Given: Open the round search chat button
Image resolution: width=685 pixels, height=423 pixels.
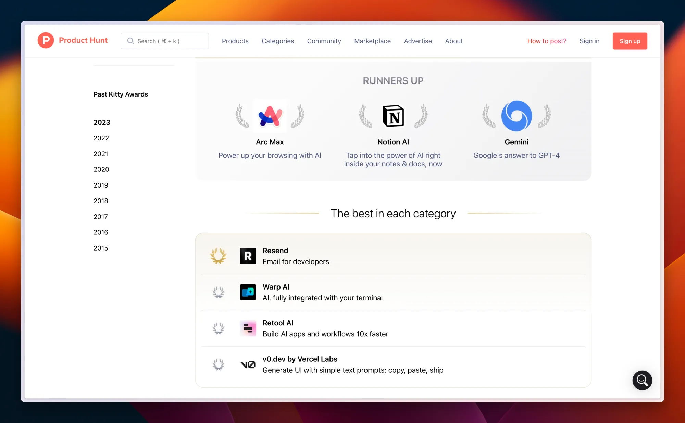Looking at the screenshot, I should pyautogui.click(x=642, y=380).
